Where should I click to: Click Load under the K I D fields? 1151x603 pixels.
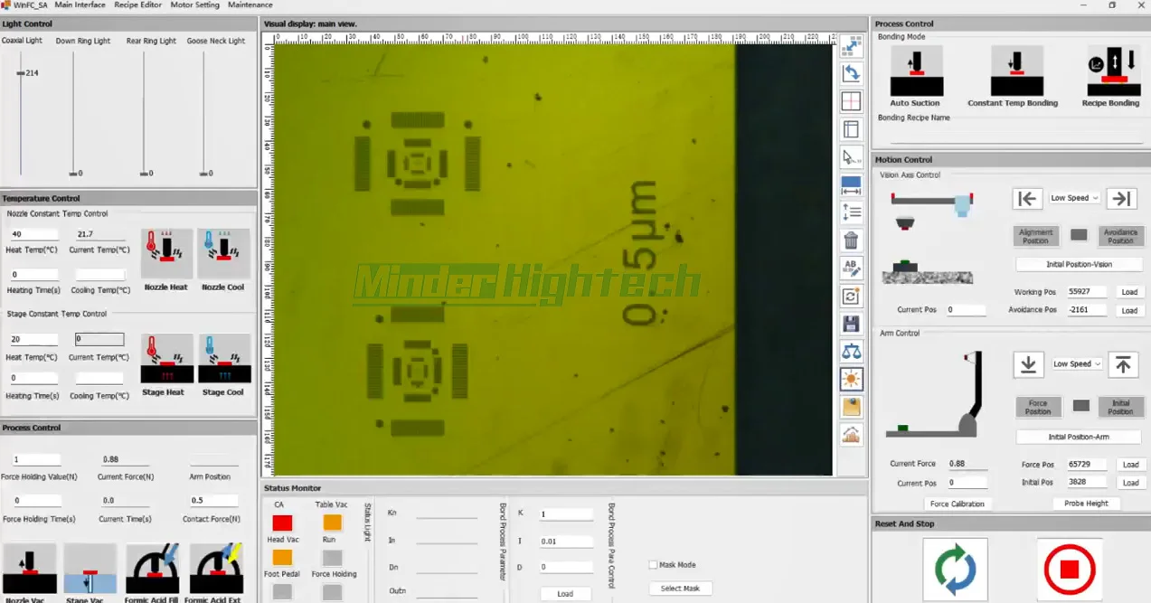pos(565,594)
